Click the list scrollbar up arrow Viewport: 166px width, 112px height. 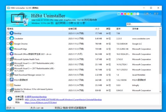coord(160,28)
